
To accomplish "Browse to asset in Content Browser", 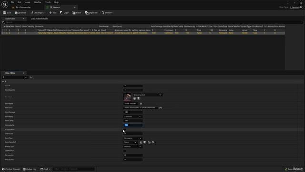I will coord(20,13).
